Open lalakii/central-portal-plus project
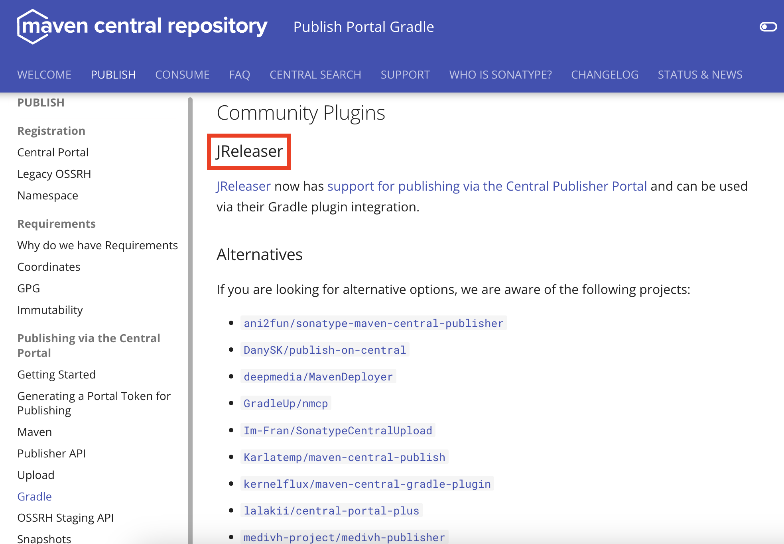 point(331,510)
